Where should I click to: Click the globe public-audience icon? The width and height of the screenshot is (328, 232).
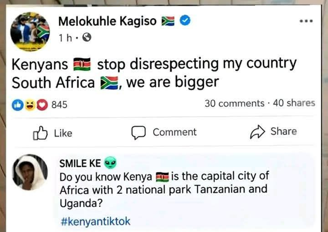click(x=87, y=38)
